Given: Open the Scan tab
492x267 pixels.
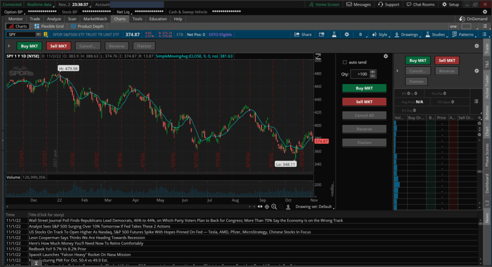Looking at the screenshot, I should coord(72,19).
